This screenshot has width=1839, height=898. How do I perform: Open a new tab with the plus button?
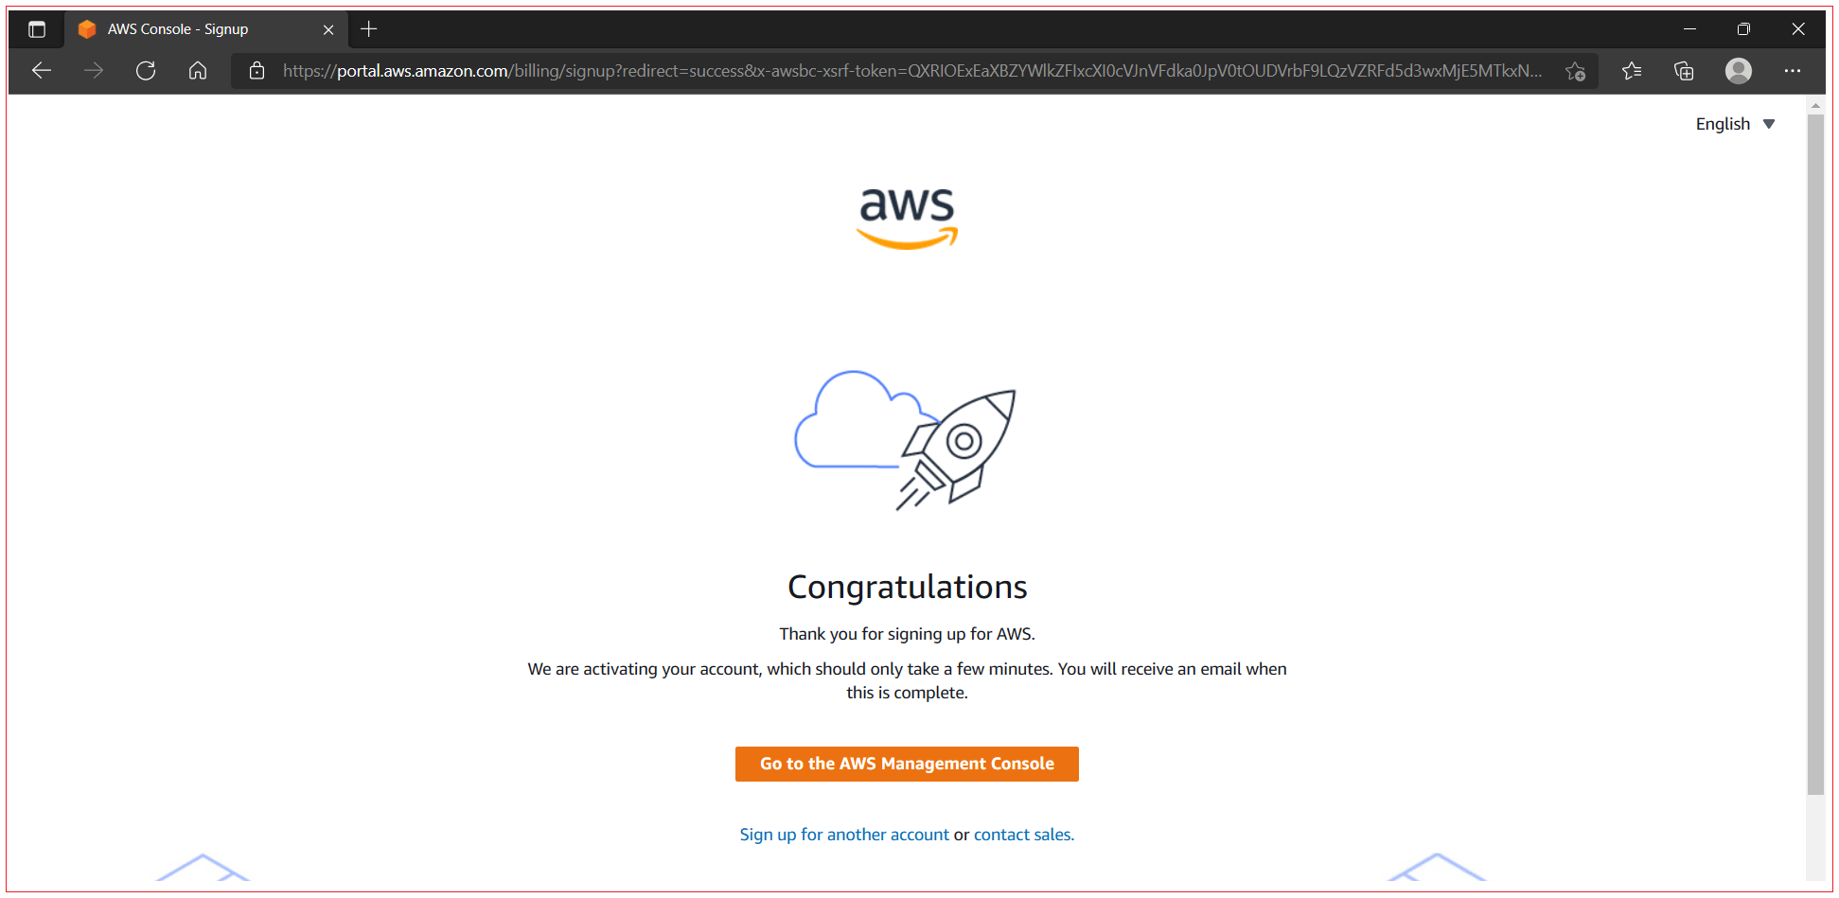click(x=368, y=28)
